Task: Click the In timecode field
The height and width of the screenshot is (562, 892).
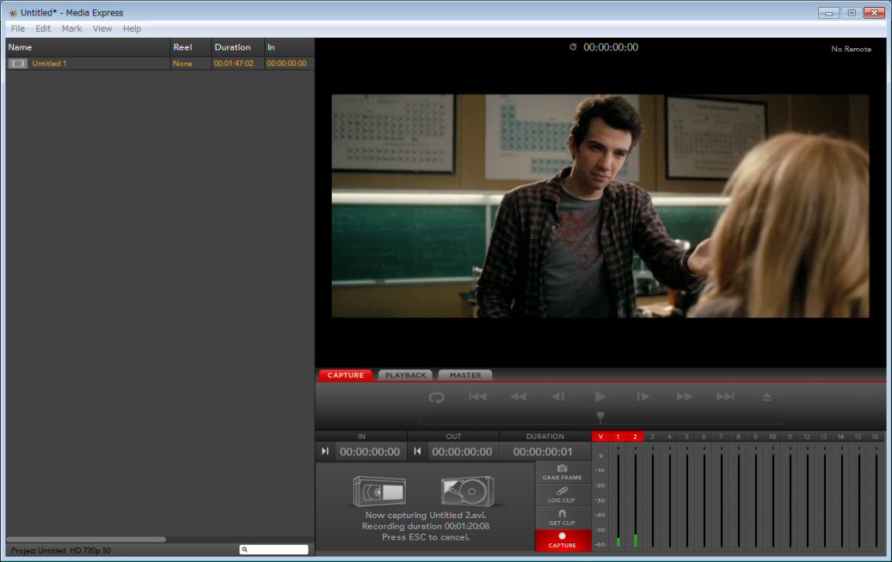Action: click(370, 452)
